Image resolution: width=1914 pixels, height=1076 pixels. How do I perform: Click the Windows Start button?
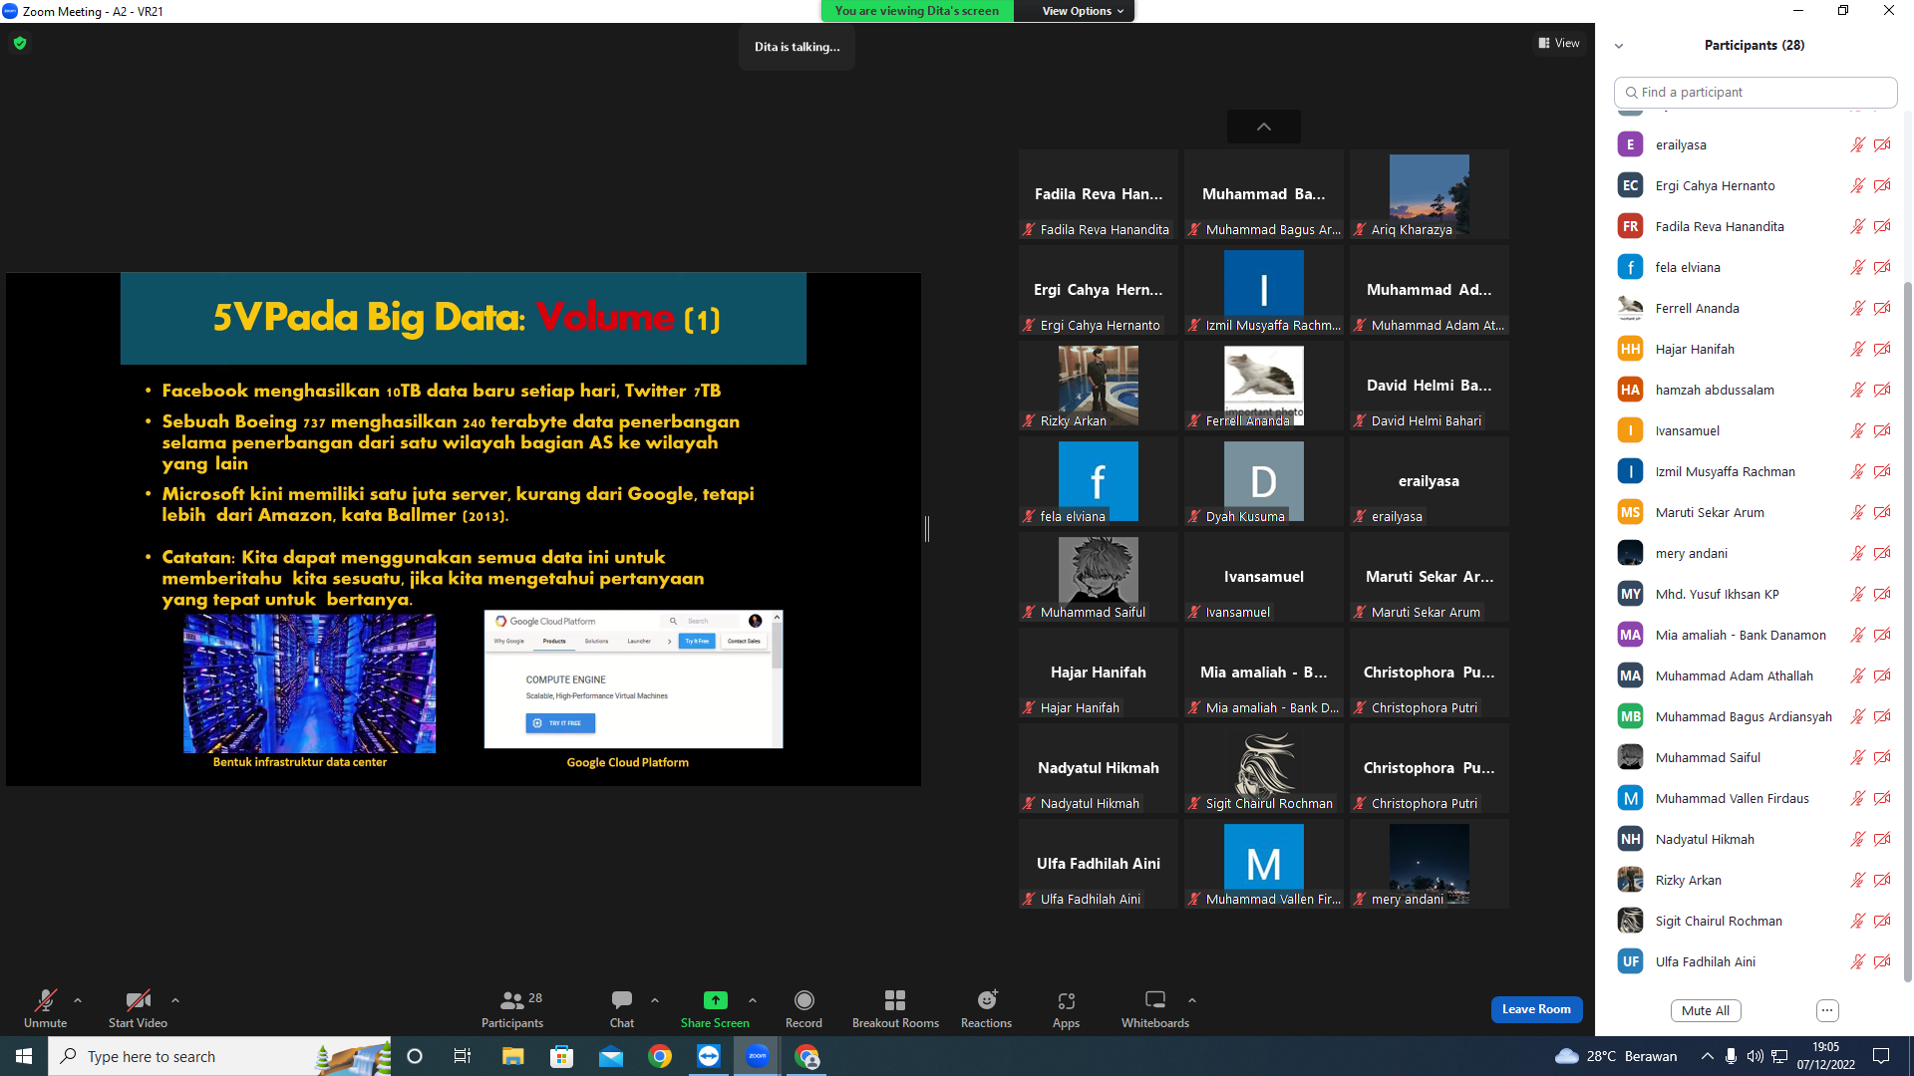(24, 1056)
